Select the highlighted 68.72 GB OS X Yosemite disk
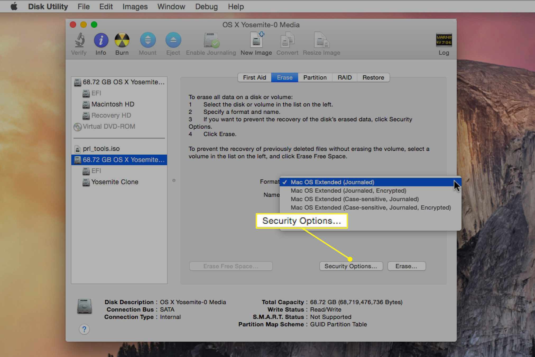 coord(119,160)
